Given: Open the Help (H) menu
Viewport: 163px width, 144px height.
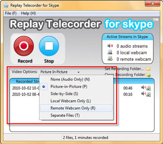Looking at the screenshot, I should click(x=28, y=13).
